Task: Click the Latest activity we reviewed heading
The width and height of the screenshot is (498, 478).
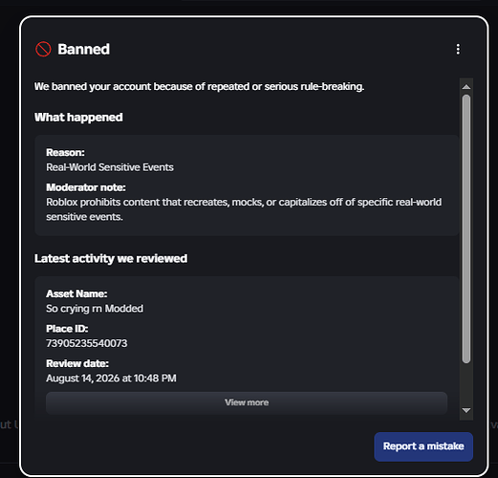Action: (111, 259)
